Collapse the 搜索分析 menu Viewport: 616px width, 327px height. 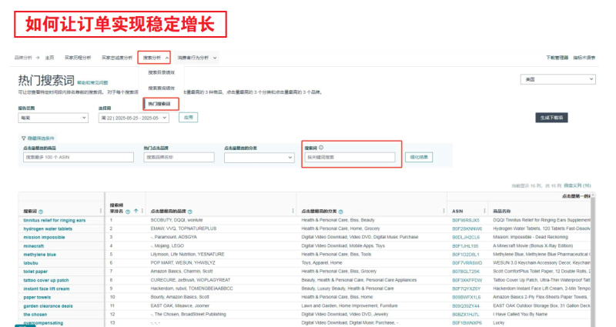tap(156, 58)
